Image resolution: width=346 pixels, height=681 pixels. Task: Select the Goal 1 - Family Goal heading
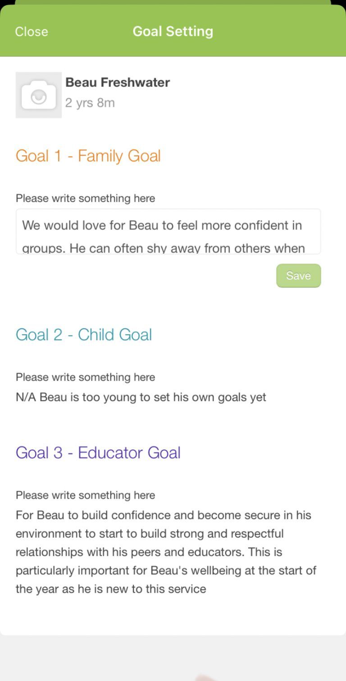click(88, 156)
